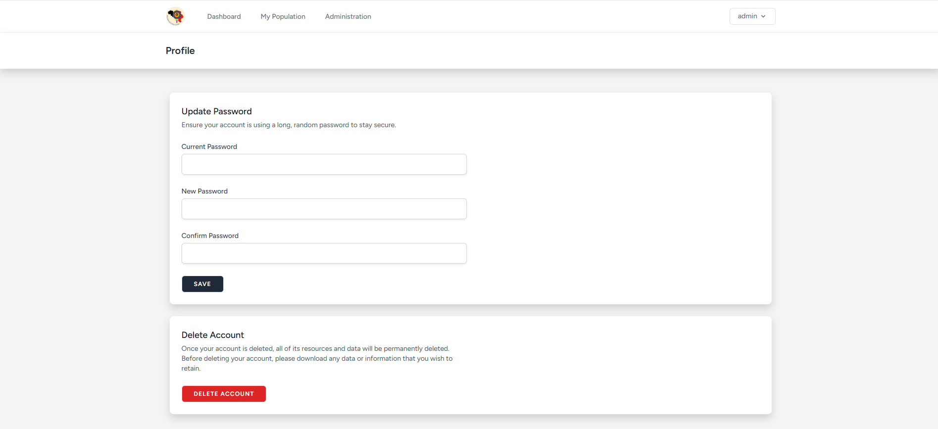The image size is (938, 429).
Task: Click the New Password label
Action: [204, 191]
